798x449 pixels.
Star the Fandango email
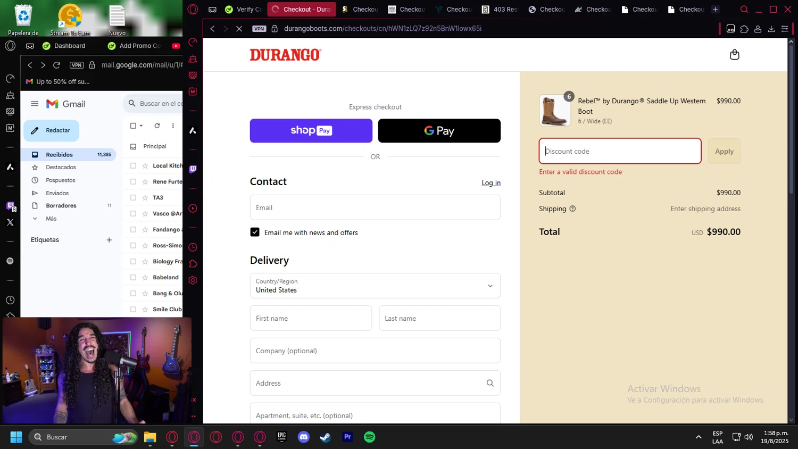[145, 229]
